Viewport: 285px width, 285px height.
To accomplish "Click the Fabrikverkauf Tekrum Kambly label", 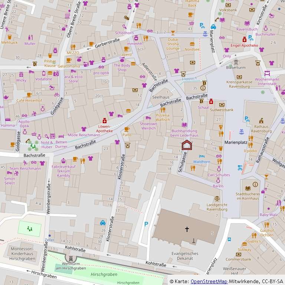I will coord(63,171).
